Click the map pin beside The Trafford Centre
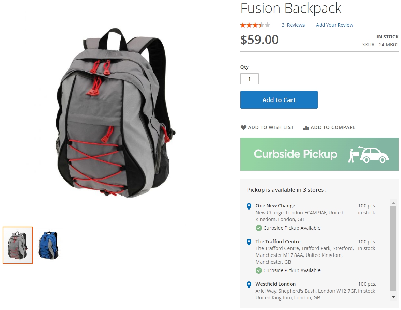This screenshot has width=401, height=310. pos(249,242)
